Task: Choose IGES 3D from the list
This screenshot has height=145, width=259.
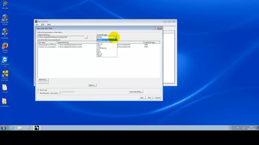Action: pos(107,44)
